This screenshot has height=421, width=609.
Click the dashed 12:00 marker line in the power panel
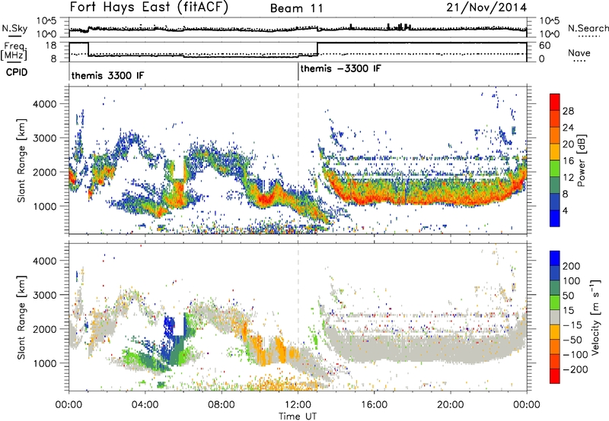coord(298,160)
